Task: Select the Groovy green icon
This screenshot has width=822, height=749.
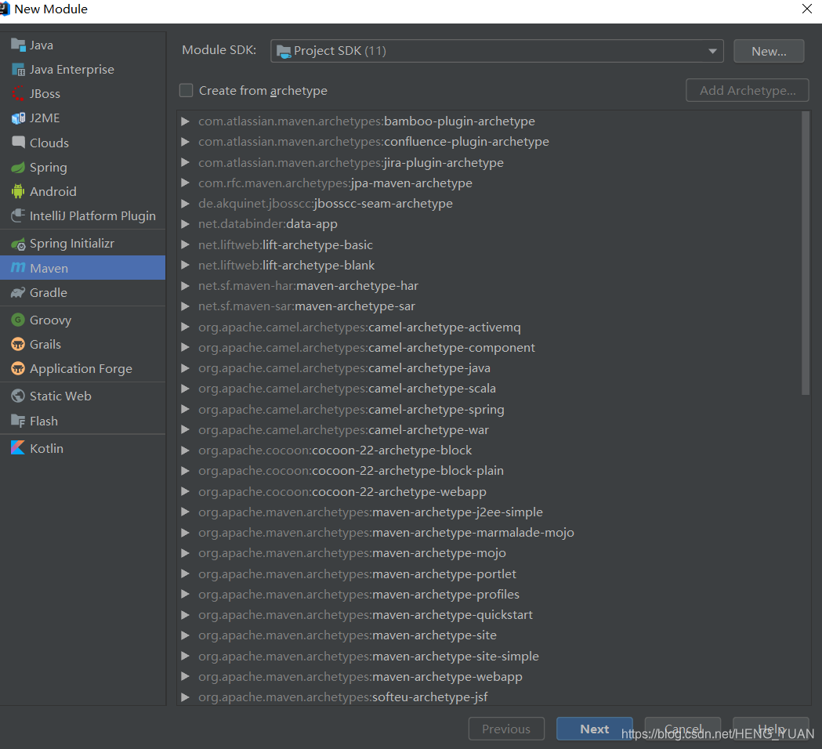Action: click(18, 320)
